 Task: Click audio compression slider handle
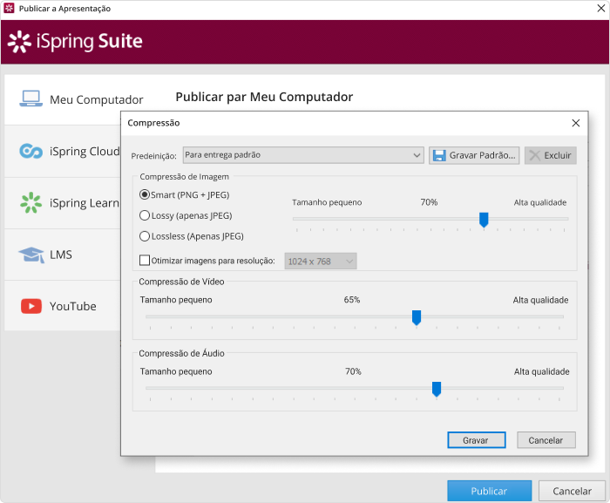pos(437,390)
